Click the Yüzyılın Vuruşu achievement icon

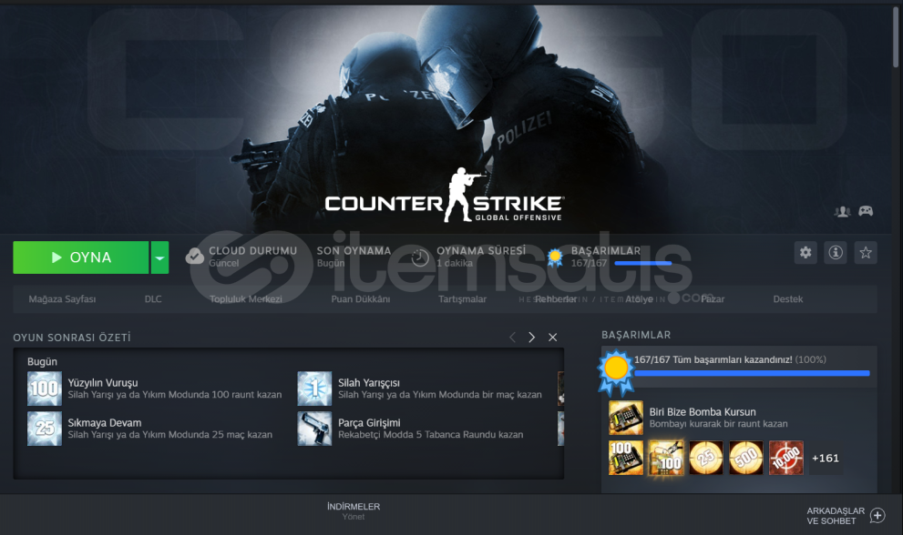(45, 389)
